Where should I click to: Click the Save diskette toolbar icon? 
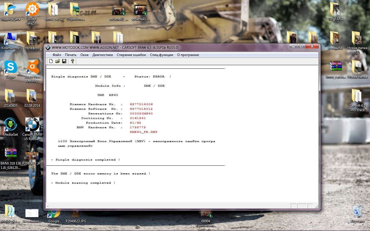pos(64,61)
